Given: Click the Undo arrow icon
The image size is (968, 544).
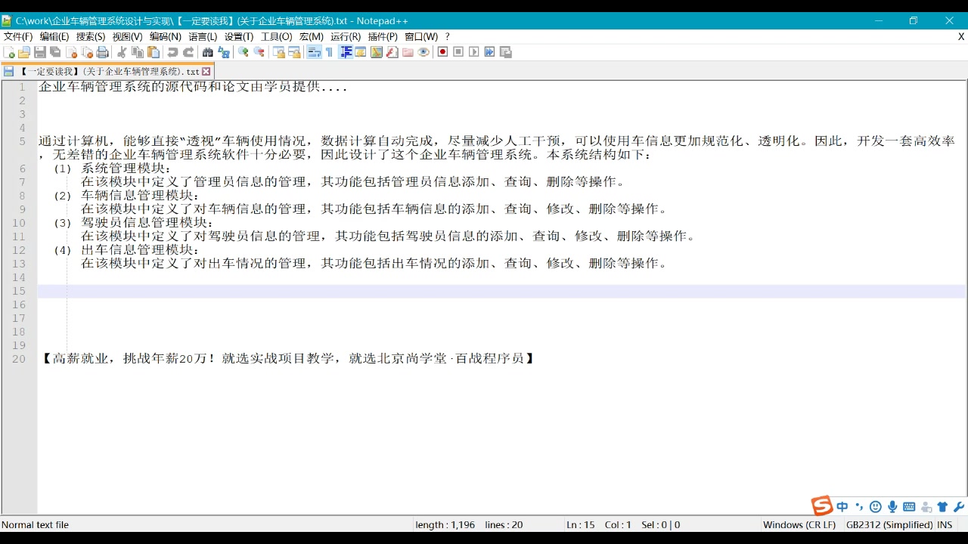Looking at the screenshot, I should point(172,52).
